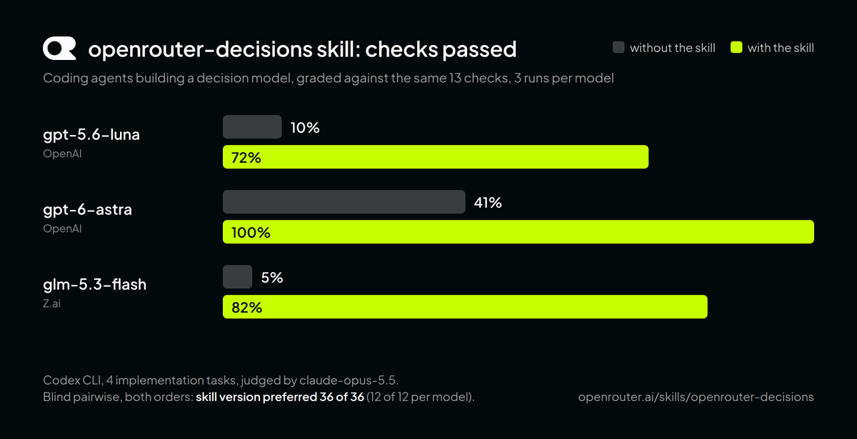Click the gpt-6-astra model name
Screen dimensions: 857x439
(87, 210)
